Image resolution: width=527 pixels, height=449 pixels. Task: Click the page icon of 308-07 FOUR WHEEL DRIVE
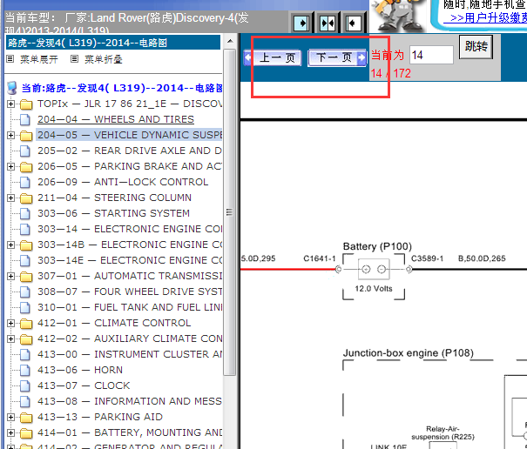(25, 292)
